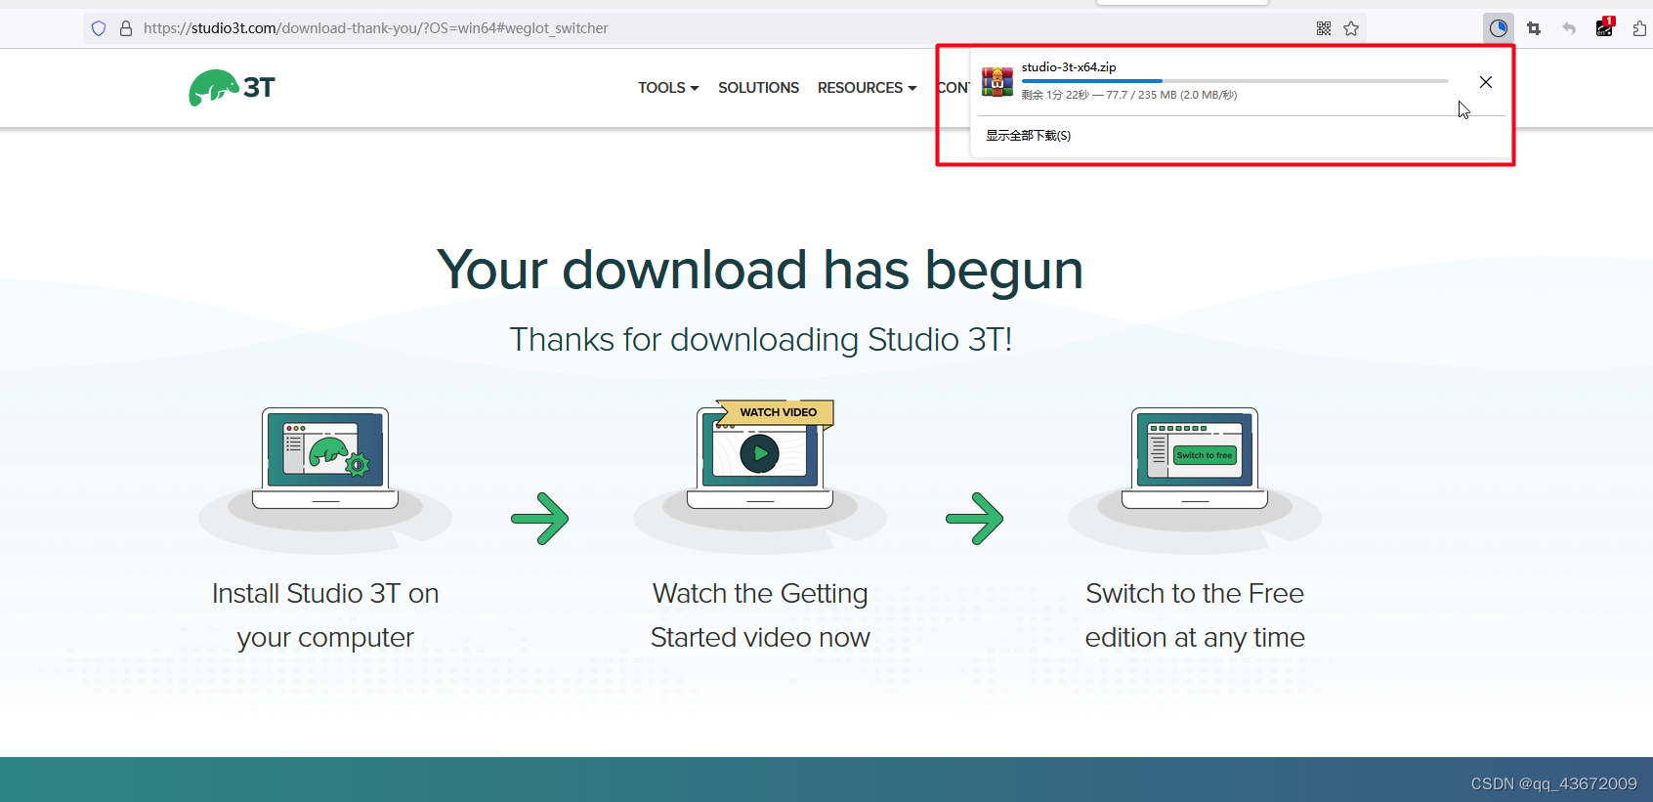Cancel the studio-3t-x64.zip download
1653x802 pixels.
tap(1485, 82)
